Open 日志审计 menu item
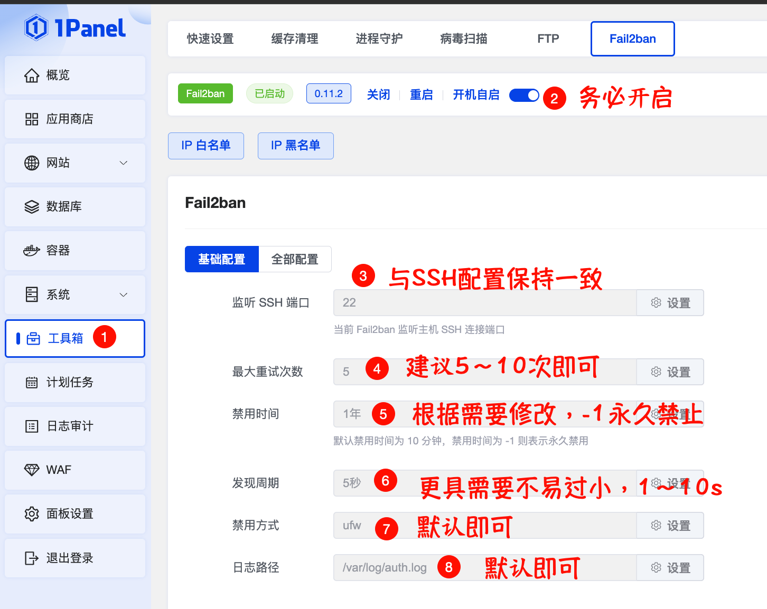Image resolution: width=767 pixels, height=609 pixels. [x=75, y=426]
